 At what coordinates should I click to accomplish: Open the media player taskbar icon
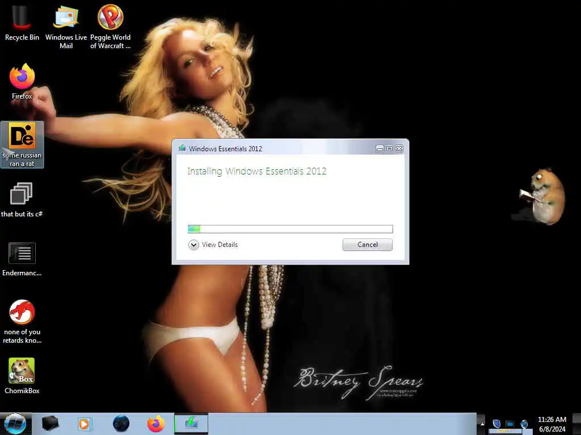pyautogui.click(x=84, y=424)
